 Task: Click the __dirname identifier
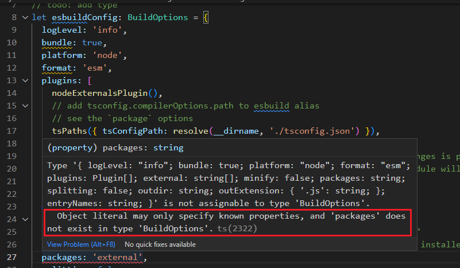(x=236, y=131)
